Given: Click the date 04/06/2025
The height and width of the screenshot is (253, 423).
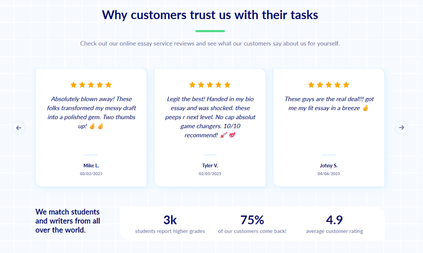Looking at the screenshot, I should [x=328, y=174].
